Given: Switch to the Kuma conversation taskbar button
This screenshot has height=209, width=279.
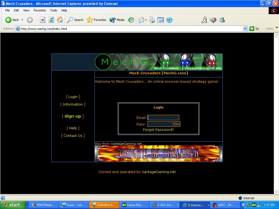Looking at the screenshot, I should [x=74, y=205].
